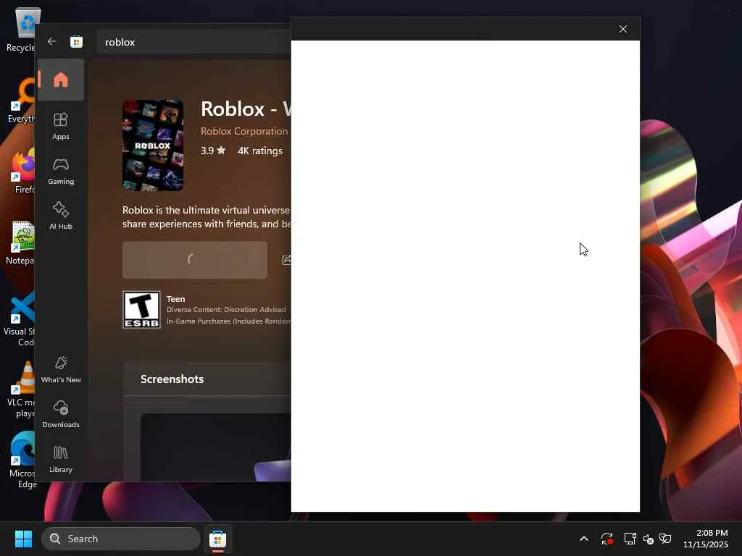Open What's New in Store sidebar
The image size is (742, 556).
pos(61,369)
